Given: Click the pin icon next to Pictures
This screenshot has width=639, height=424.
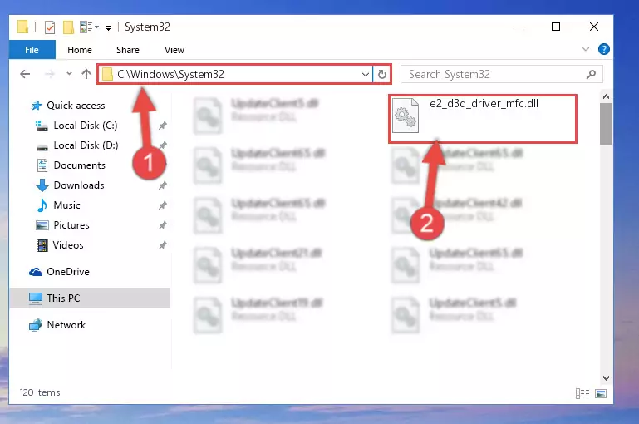Looking at the screenshot, I should tap(163, 225).
